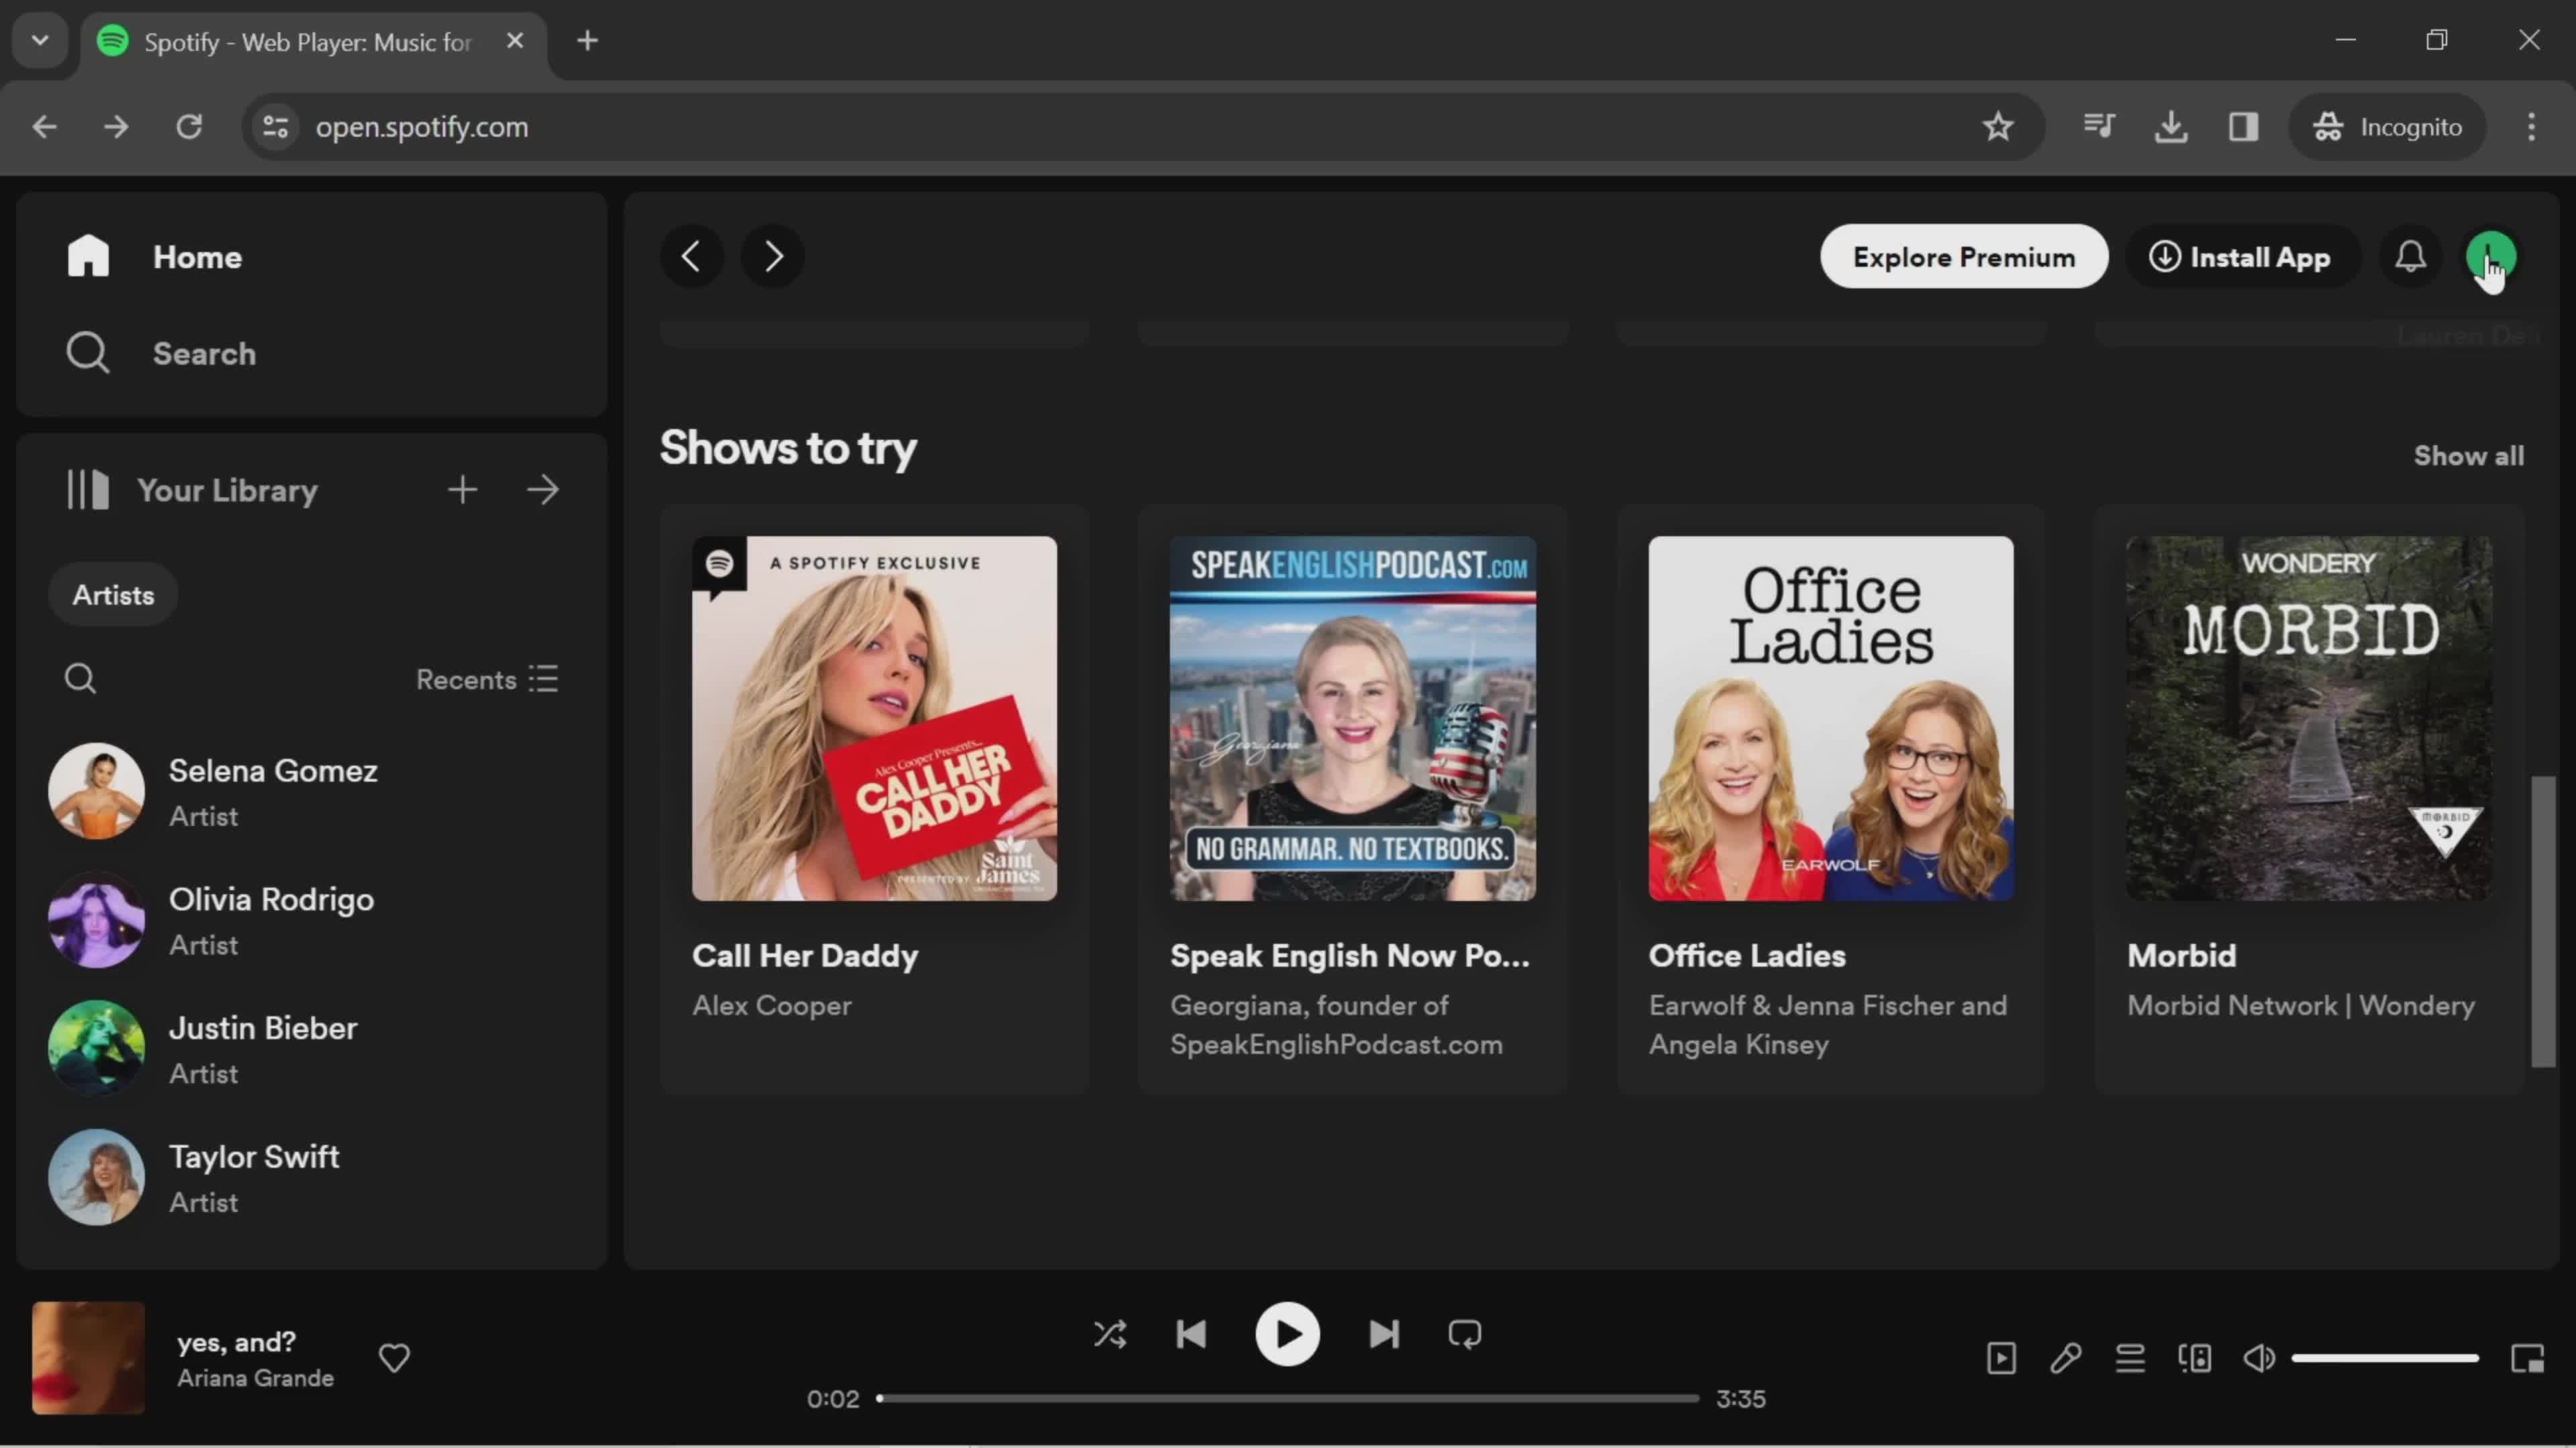
Task: Open the Queue panel
Action: (2130, 1358)
